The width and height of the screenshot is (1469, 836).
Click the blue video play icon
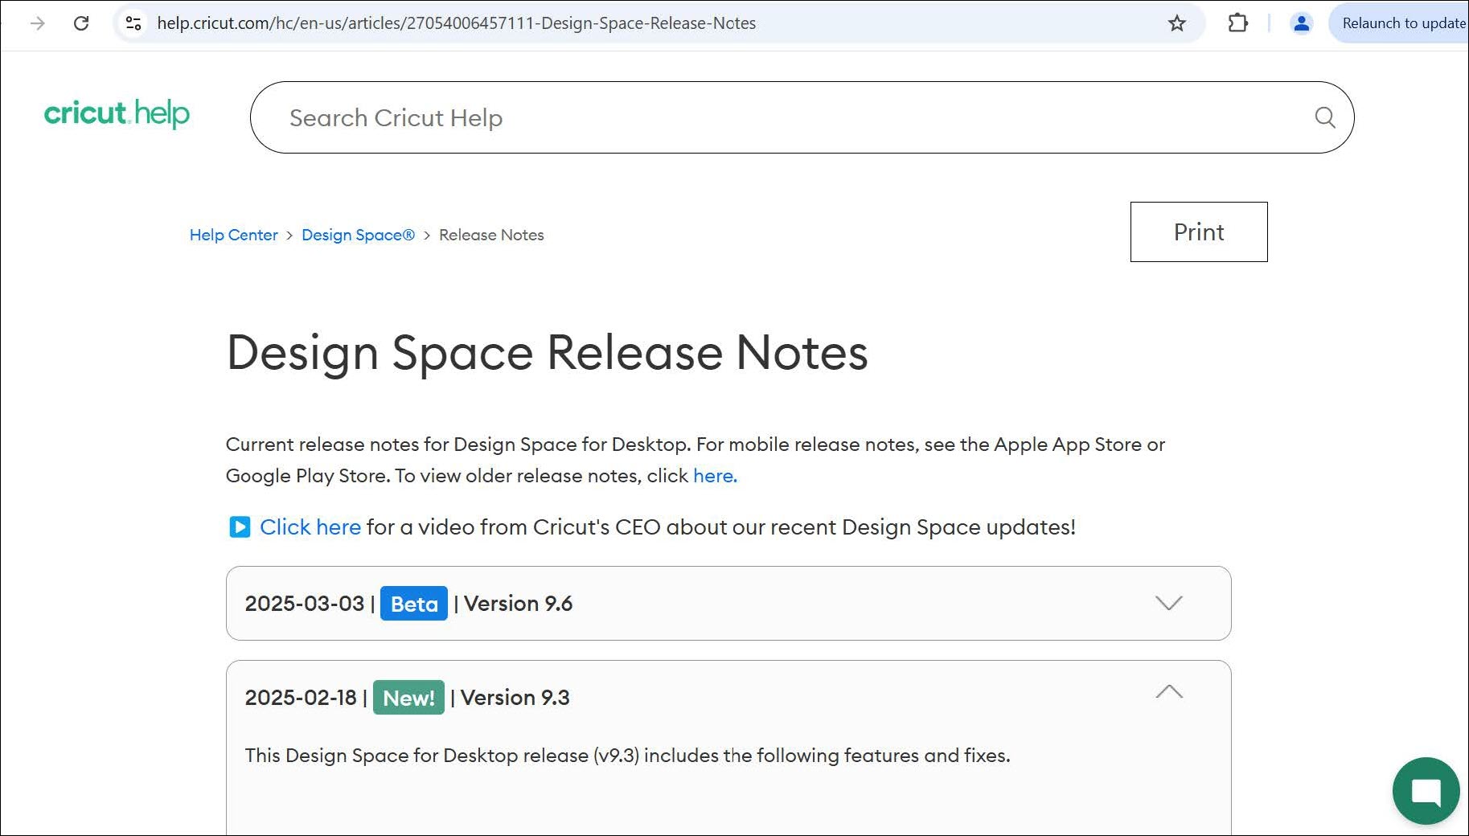pos(240,527)
